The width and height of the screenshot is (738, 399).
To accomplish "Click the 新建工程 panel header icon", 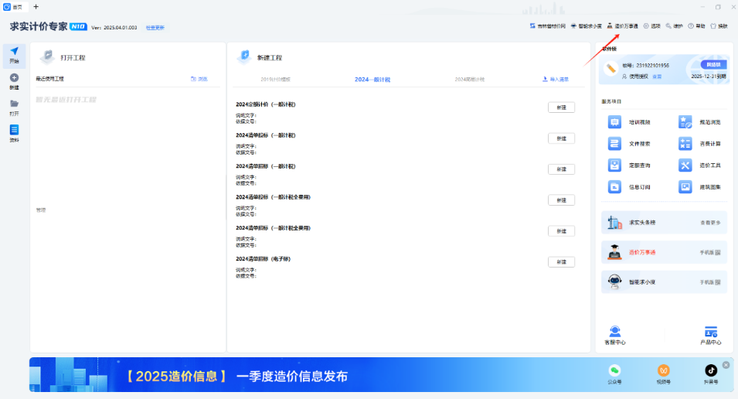I will [x=244, y=57].
